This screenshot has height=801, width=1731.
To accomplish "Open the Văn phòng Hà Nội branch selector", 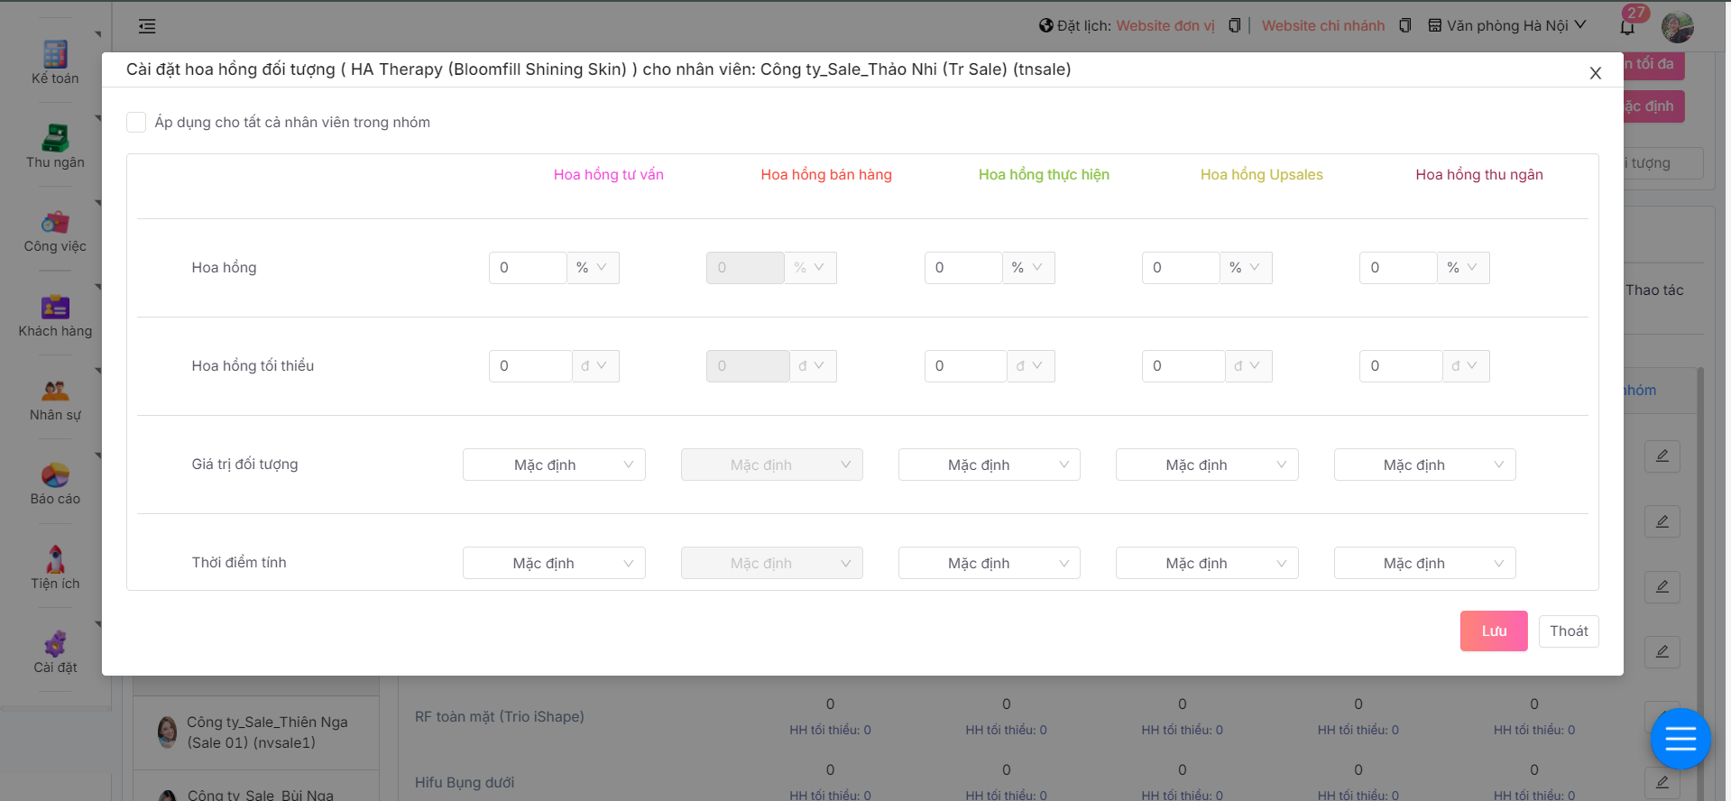I will pyautogui.click(x=1508, y=26).
